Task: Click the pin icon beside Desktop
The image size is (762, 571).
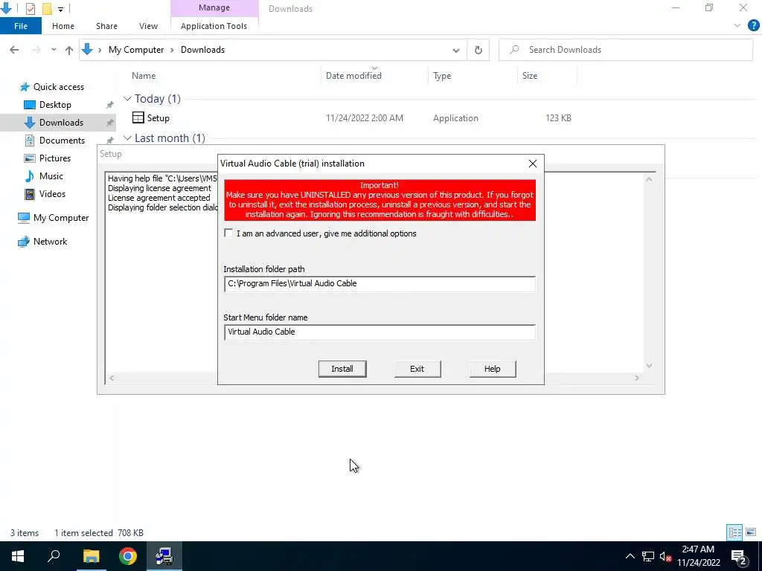Action: [110, 105]
